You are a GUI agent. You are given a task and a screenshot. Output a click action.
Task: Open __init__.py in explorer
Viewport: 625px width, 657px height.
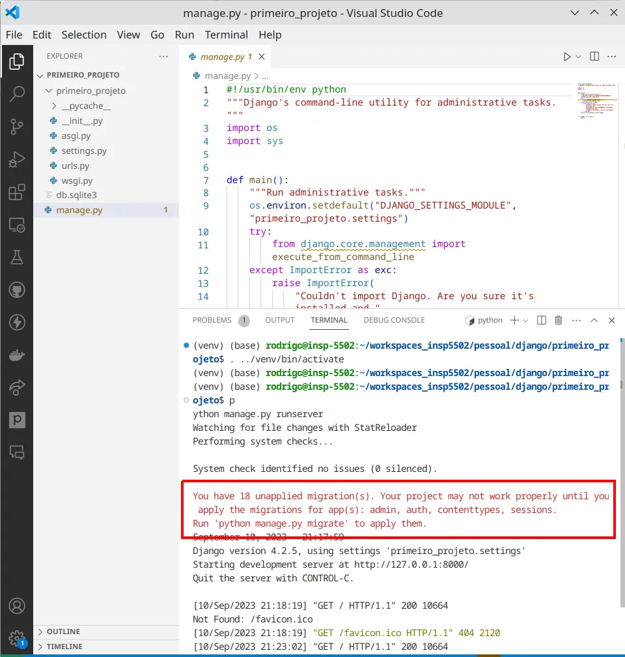coord(81,121)
